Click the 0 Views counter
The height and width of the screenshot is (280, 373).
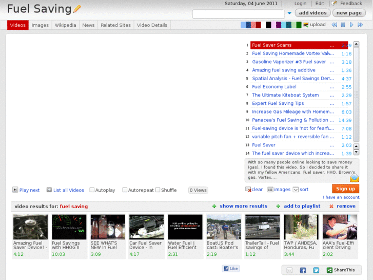pos(198,190)
